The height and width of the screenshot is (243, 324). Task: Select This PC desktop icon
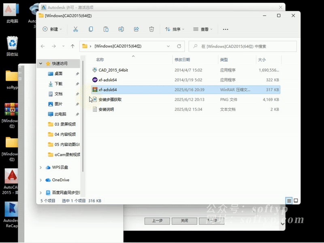click(x=12, y=13)
